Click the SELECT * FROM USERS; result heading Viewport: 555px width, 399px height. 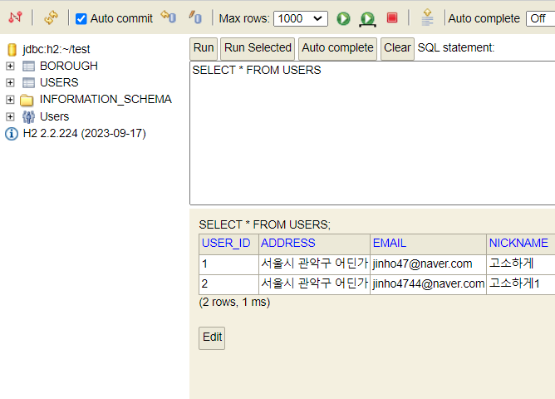(x=264, y=224)
